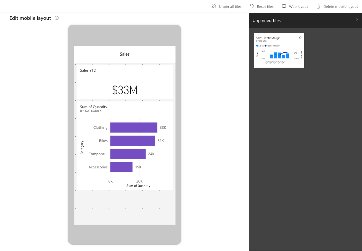Click the Components bar in the chart
This screenshot has height=251, width=362.
(128, 154)
